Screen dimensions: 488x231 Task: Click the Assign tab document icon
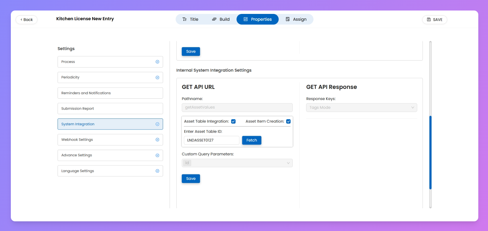pyautogui.click(x=288, y=19)
